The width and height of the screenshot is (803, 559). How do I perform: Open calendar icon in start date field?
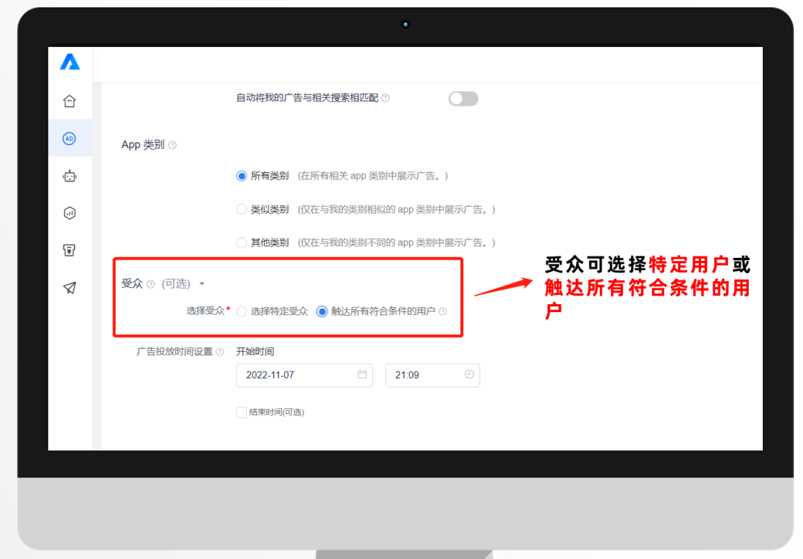[x=362, y=374]
